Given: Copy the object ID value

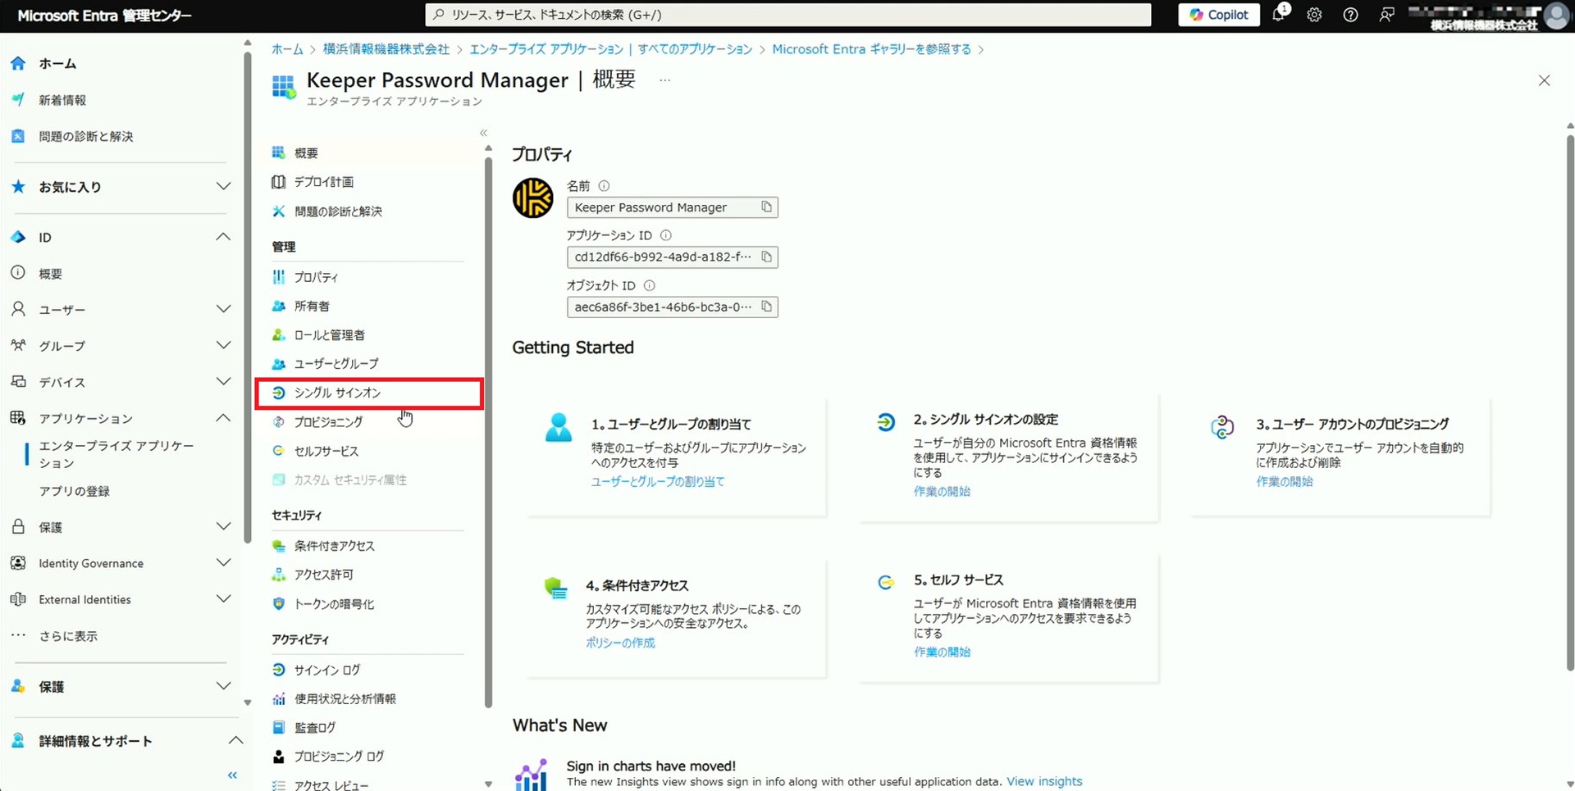Looking at the screenshot, I should [x=766, y=307].
